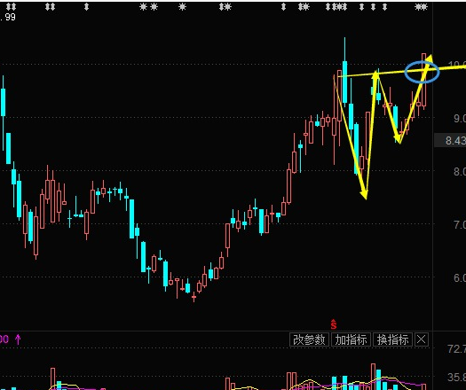Screen dimensions: 466x390
Task: Select the blue ellipse annotation at the breakout
Action: click(422, 72)
